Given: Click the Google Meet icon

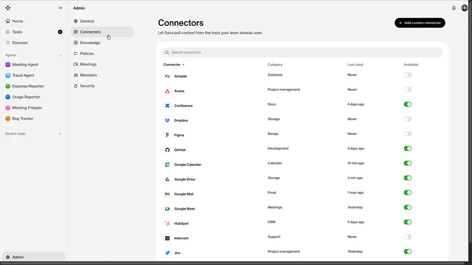Looking at the screenshot, I should [167, 209].
